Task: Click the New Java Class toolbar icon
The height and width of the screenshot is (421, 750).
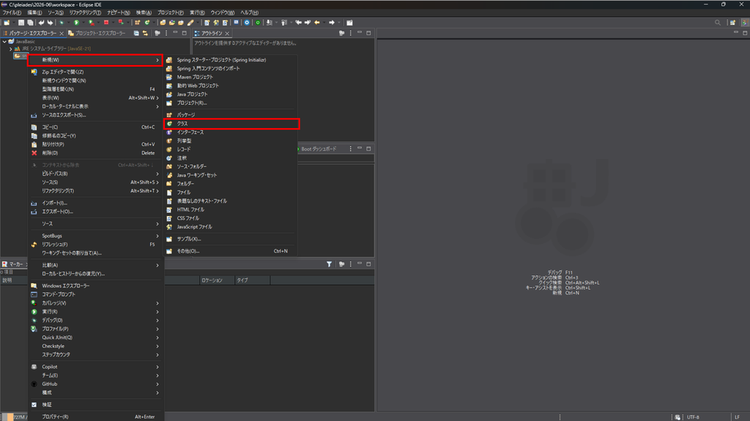Action: coord(147,23)
